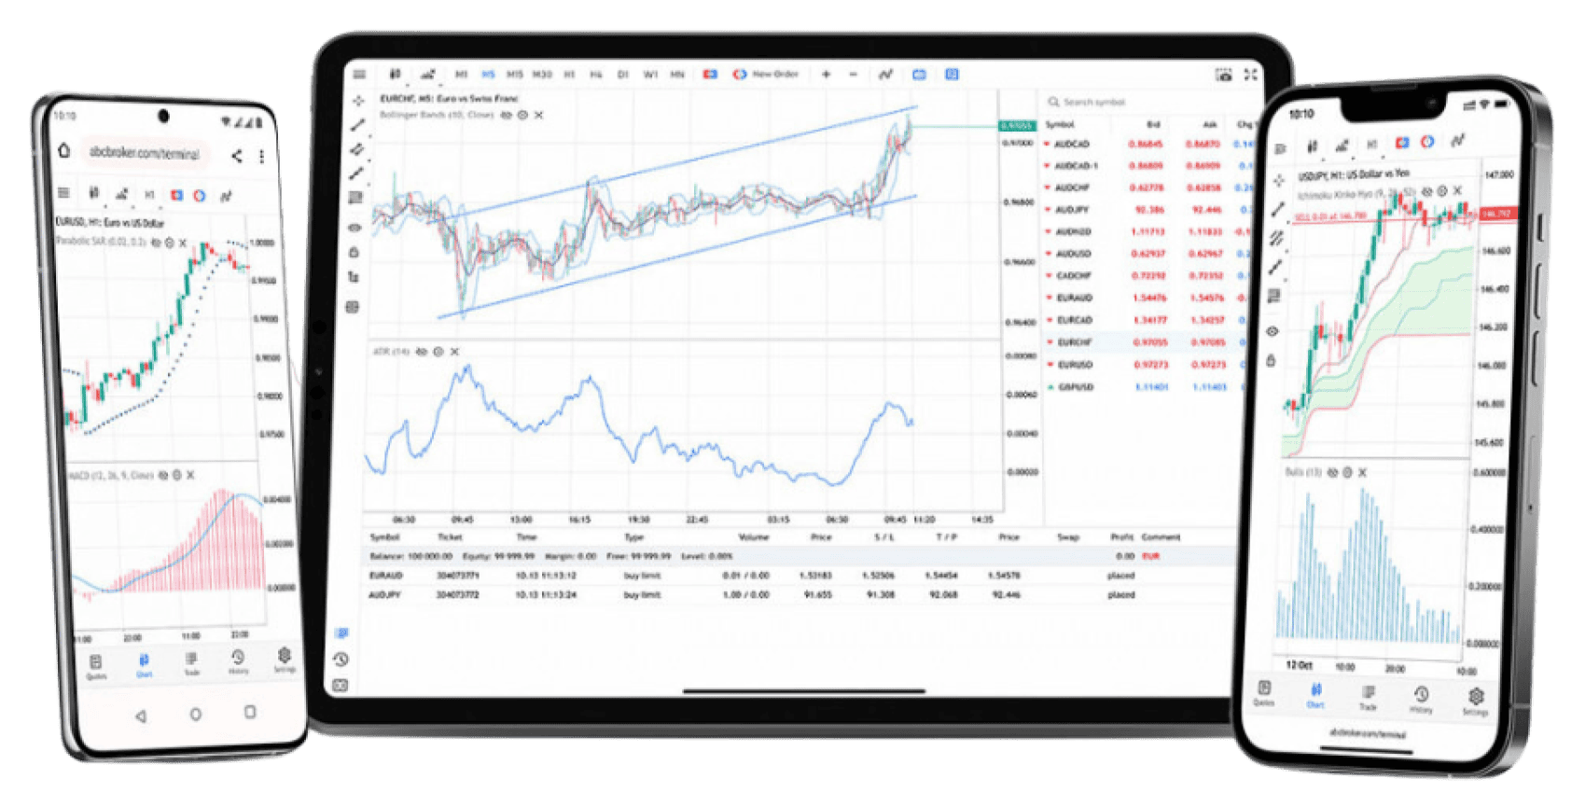Enter fullscreen mode on the tablet terminal
Viewport: 1586px width, 806px height.
tap(1250, 75)
